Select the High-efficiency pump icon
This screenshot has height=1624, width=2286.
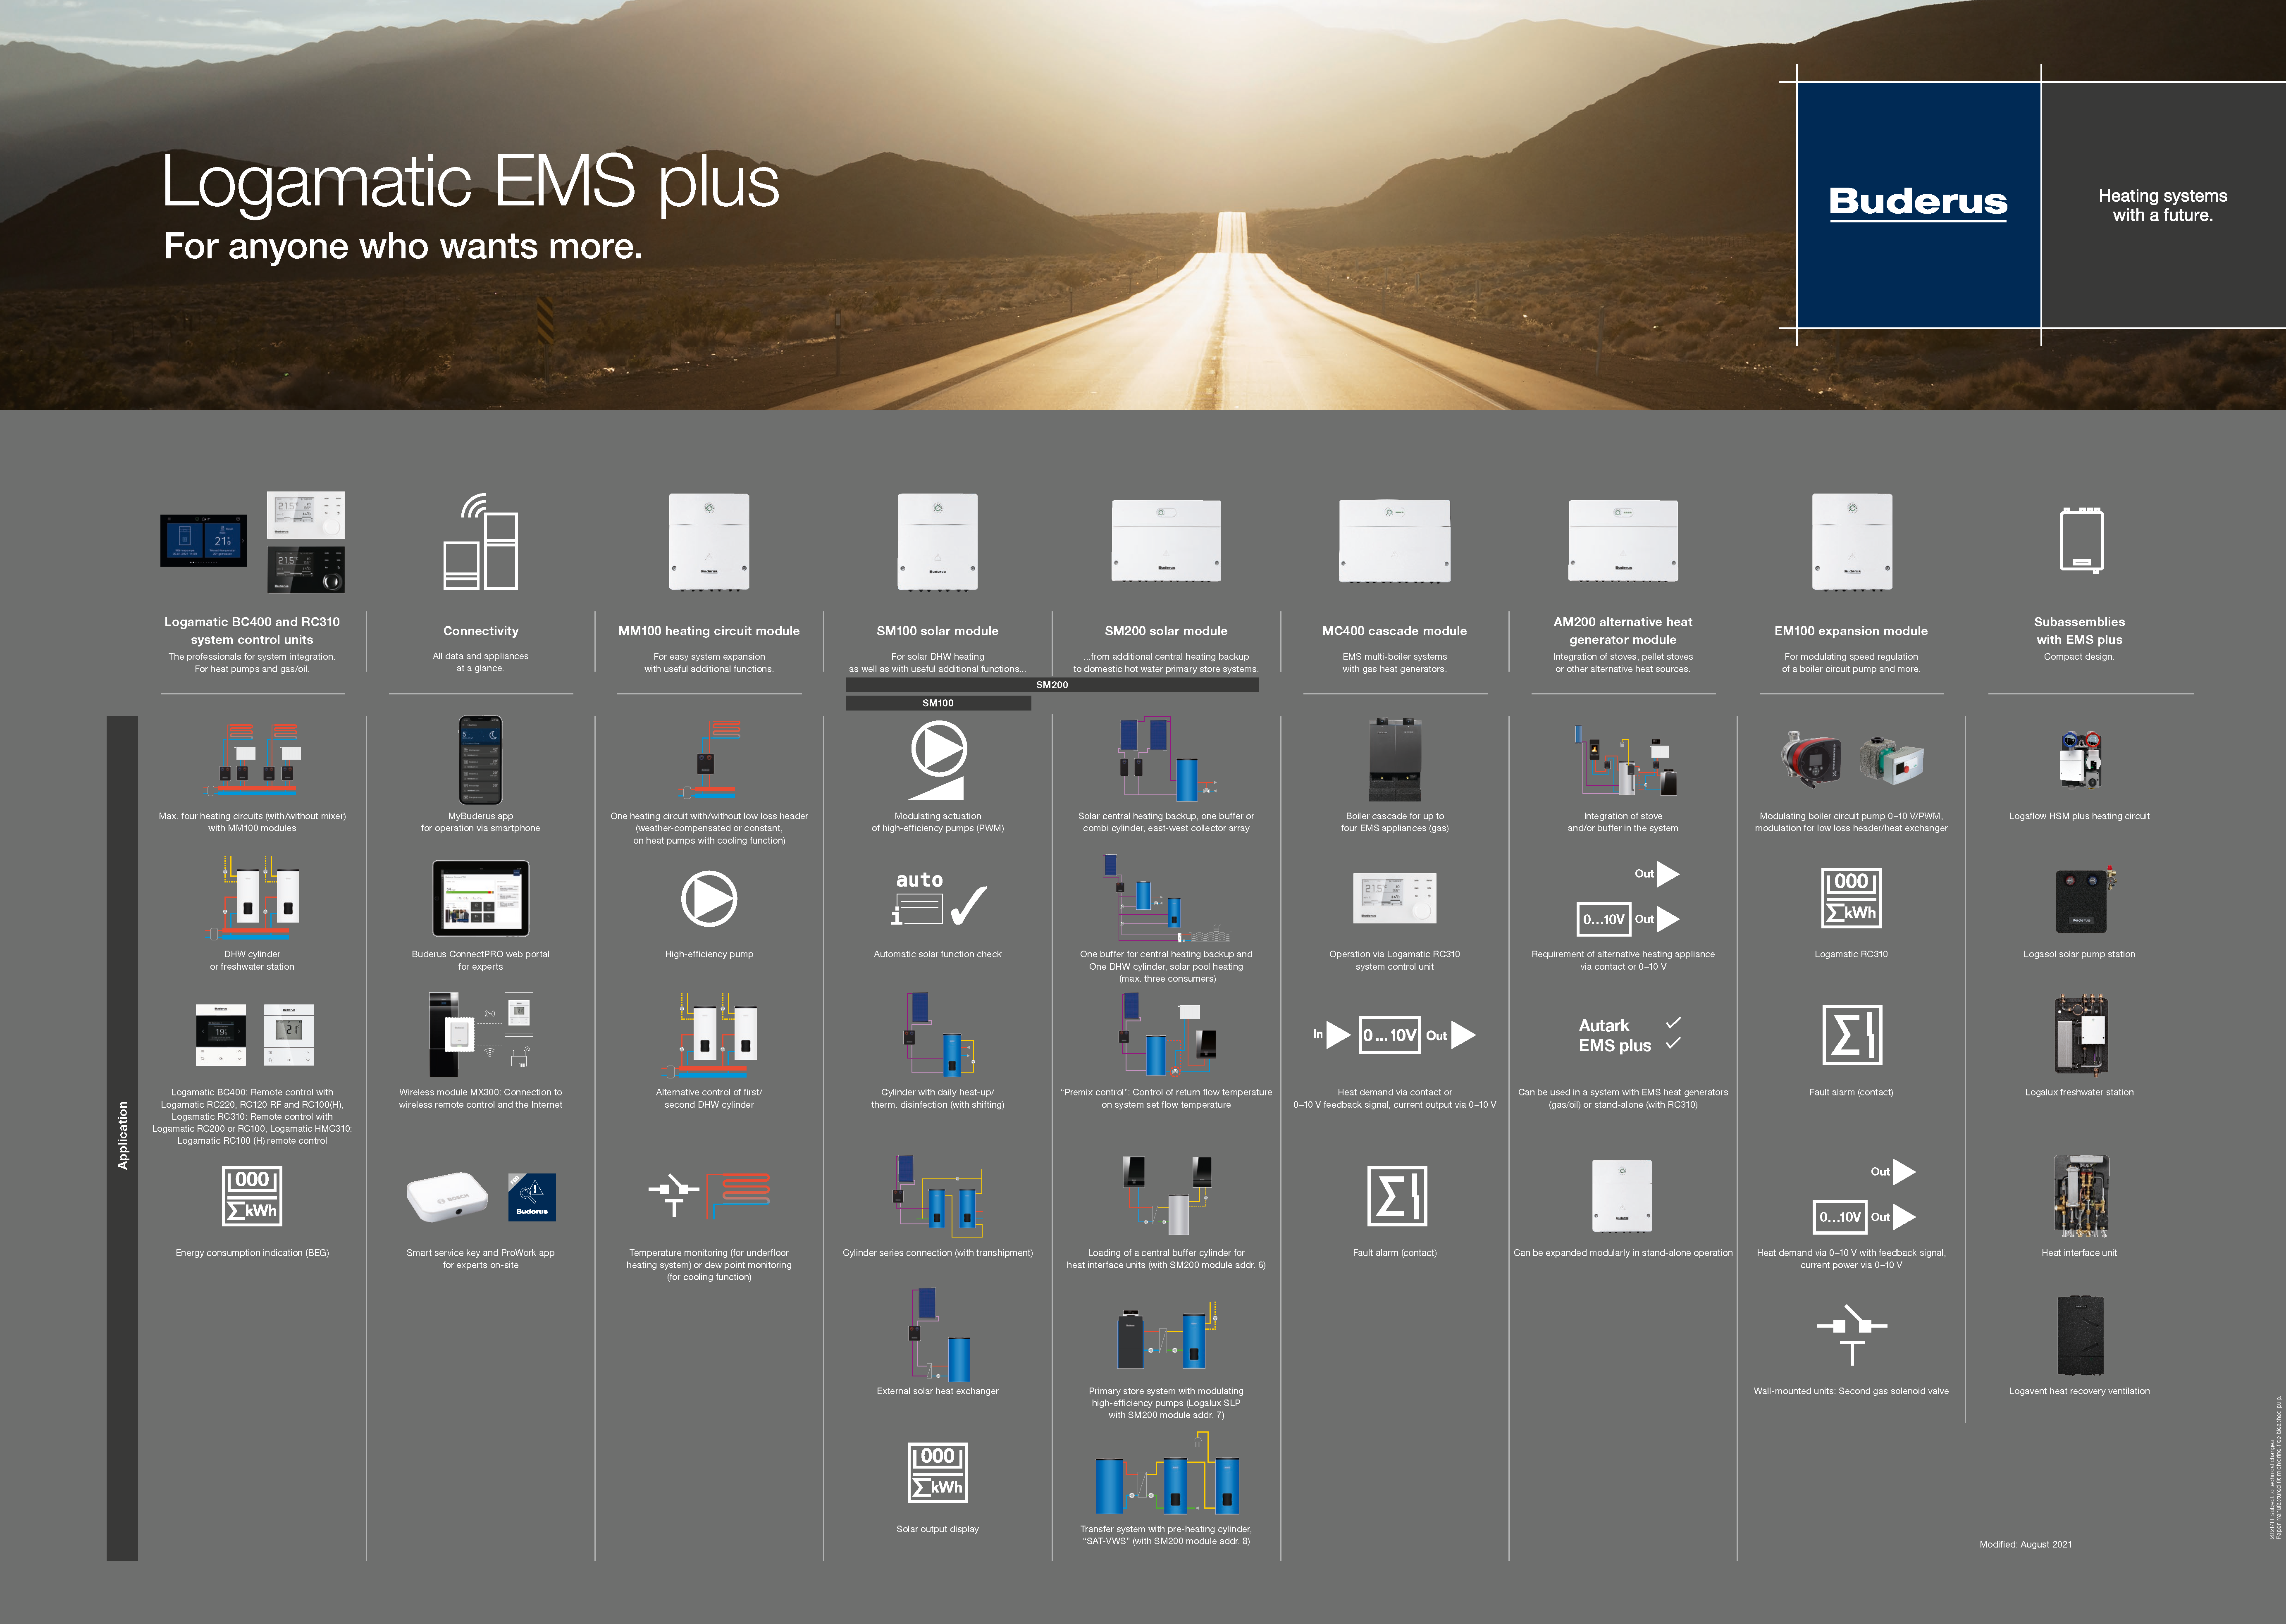(709, 898)
